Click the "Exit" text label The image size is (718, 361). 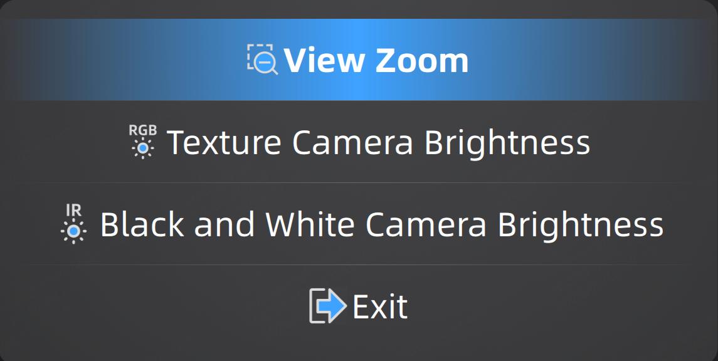[380, 306]
